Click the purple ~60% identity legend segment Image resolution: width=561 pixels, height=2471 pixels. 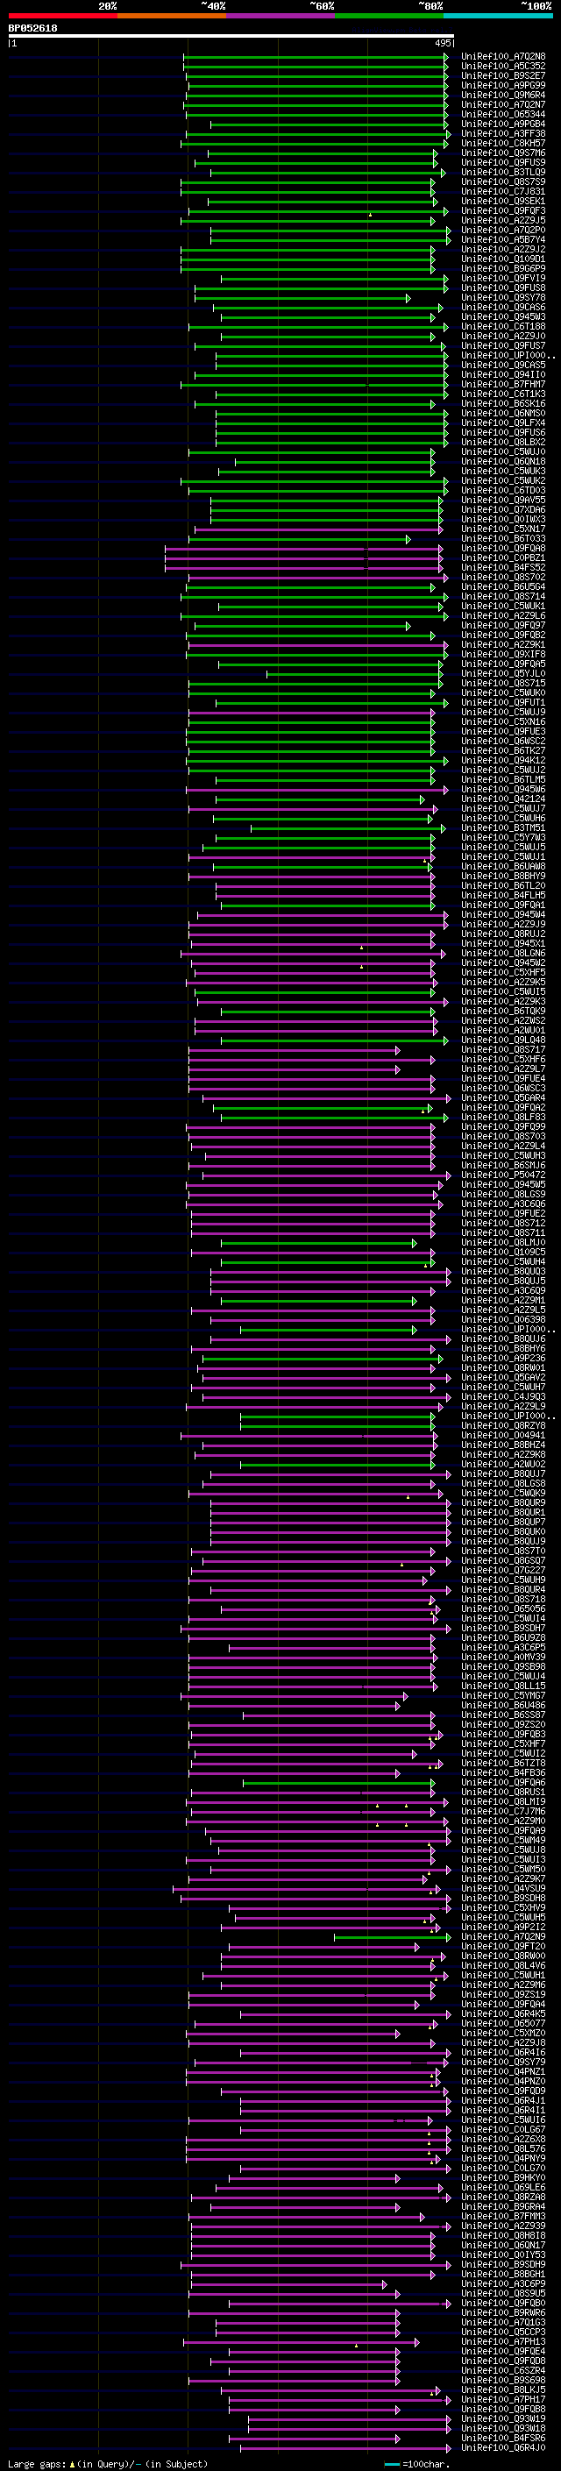[281, 16]
